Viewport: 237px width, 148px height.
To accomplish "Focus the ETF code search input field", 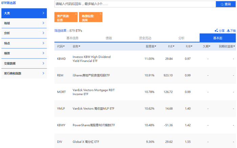I will pos(135,4).
